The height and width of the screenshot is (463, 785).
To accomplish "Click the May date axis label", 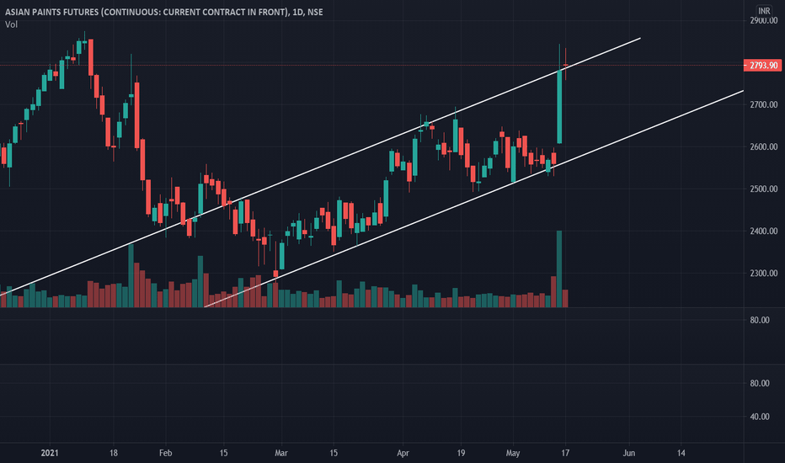I will [513, 453].
